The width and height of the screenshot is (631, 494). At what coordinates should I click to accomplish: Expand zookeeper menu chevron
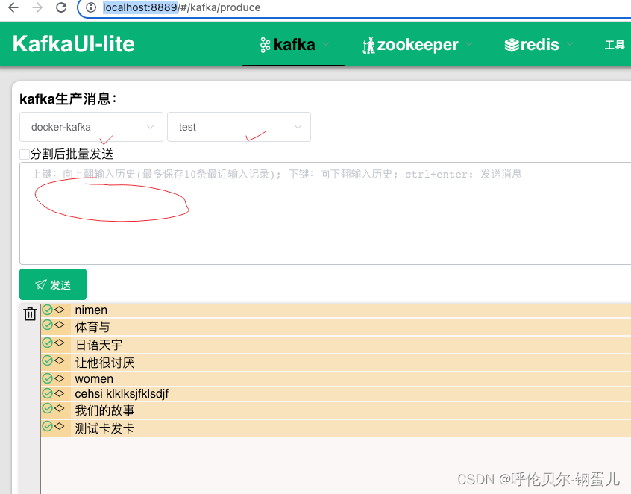point(469,44)
